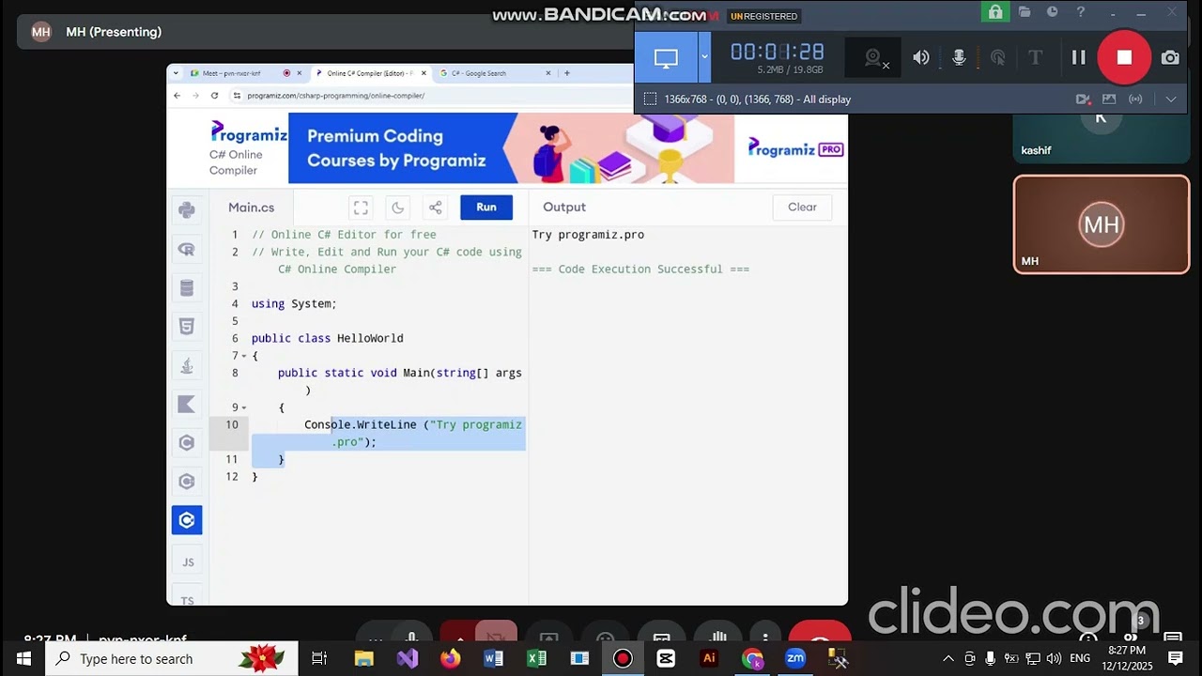Open Bandicam output folder icon
The height and width of the screenshot is (676, 1202).
1025,12
